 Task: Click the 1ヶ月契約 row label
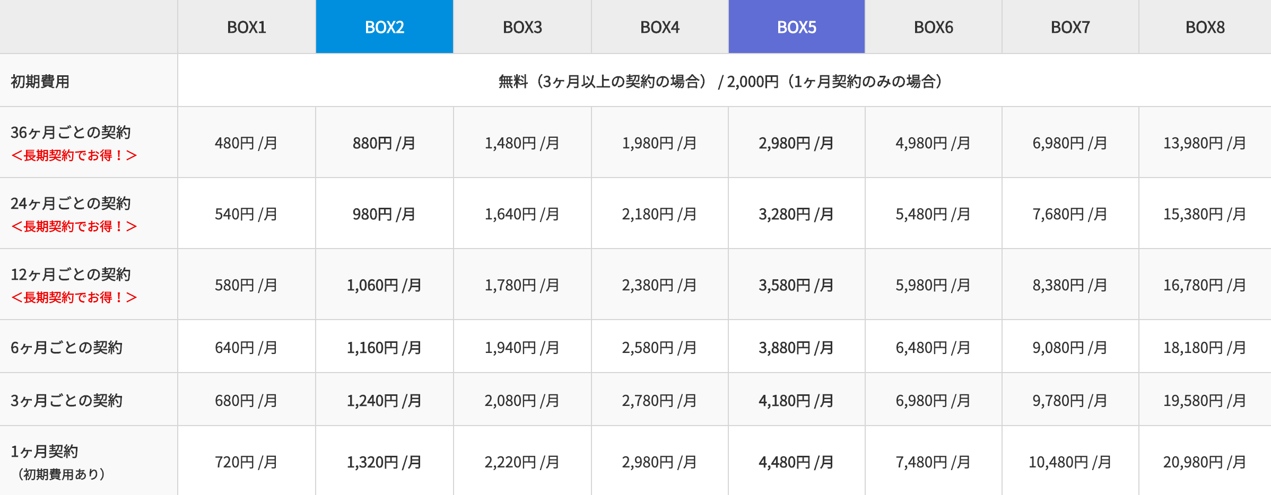(45, 452)
